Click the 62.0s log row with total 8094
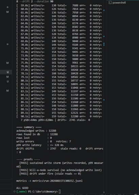Viewport: 139px width, 195px height. [59, 16]
